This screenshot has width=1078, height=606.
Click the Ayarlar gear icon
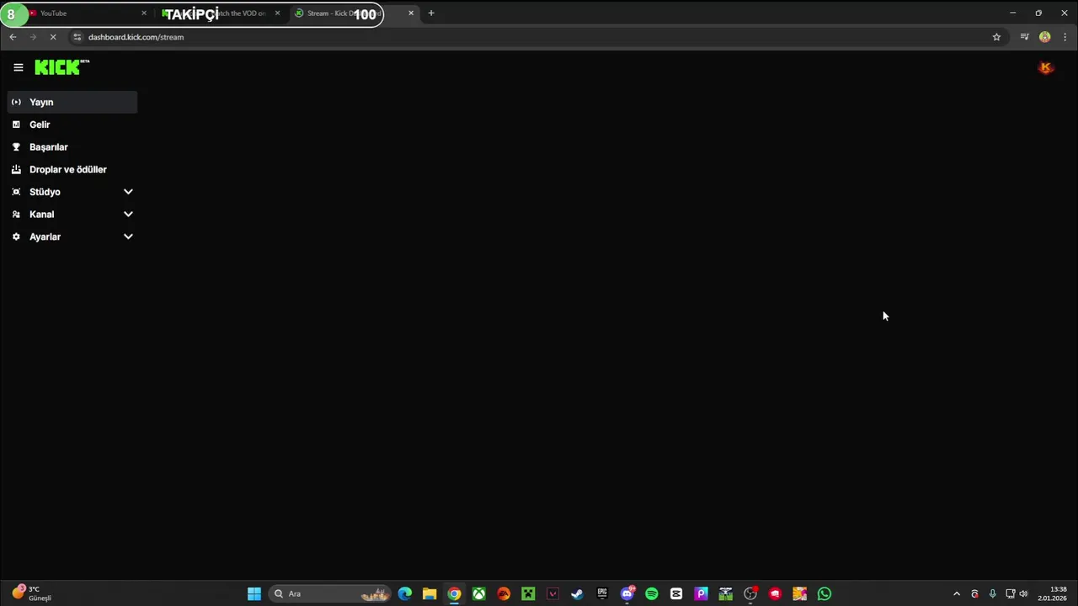tap(16, 237)
